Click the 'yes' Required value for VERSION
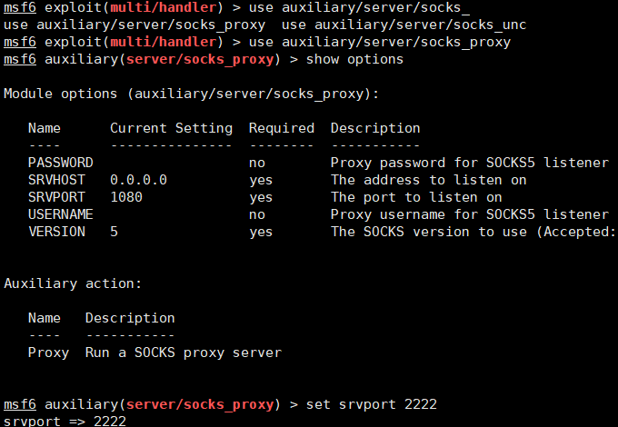The width and height of the screenshot is (618, 427). 261,232
